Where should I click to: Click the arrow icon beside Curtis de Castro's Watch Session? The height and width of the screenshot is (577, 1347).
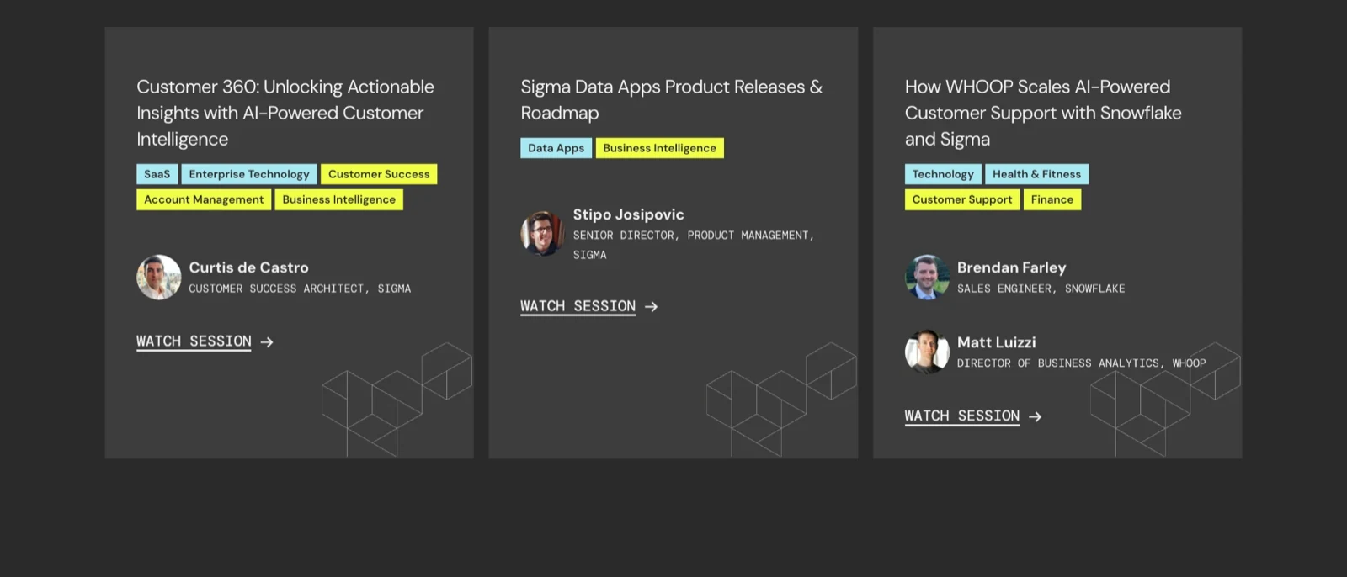tap(267, 342)
